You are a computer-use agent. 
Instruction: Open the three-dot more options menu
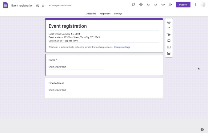tap(196, 5)
